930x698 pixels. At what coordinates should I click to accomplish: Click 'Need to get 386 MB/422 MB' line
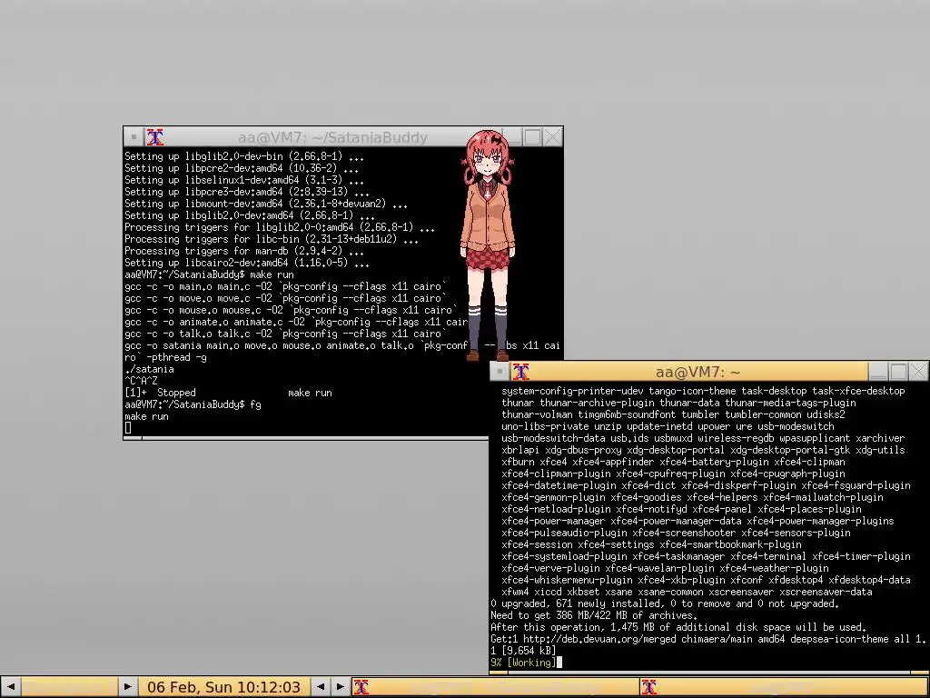point(594,615)
